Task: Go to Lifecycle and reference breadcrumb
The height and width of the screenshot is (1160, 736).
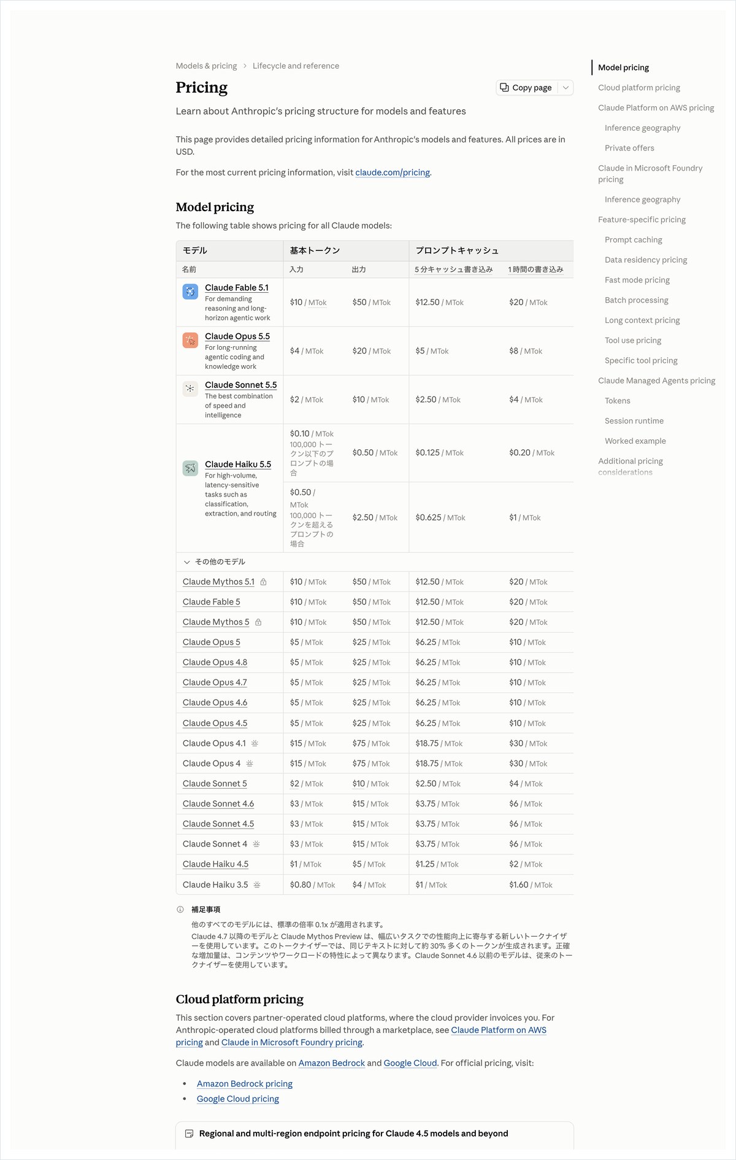Action: click(x=296, y=66)
